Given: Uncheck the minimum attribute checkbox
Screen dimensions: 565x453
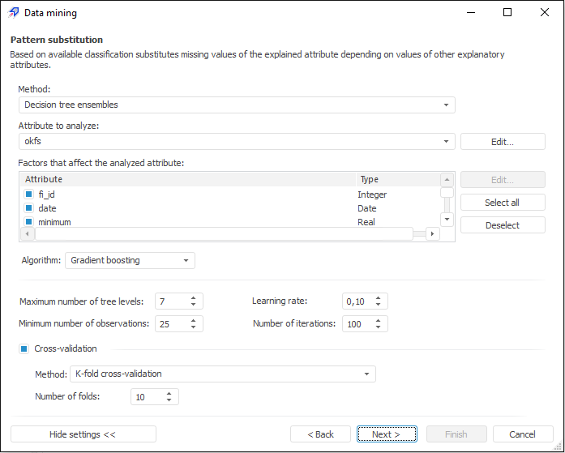Looking at the screenshot, I should tap(28, 222).
